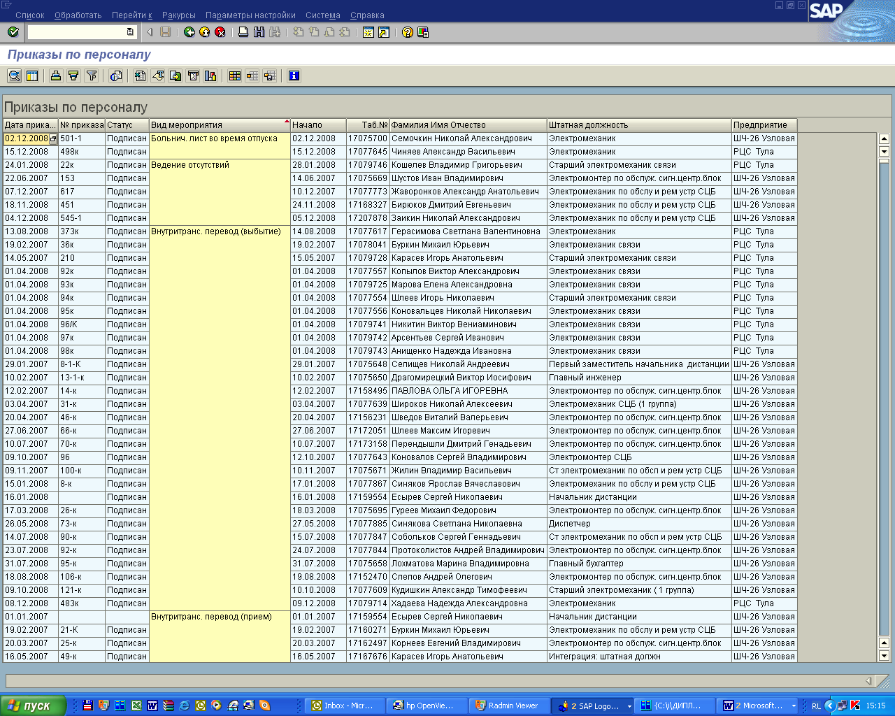
Task: Open the Параметры настройки menu
Action: point(250,15)
